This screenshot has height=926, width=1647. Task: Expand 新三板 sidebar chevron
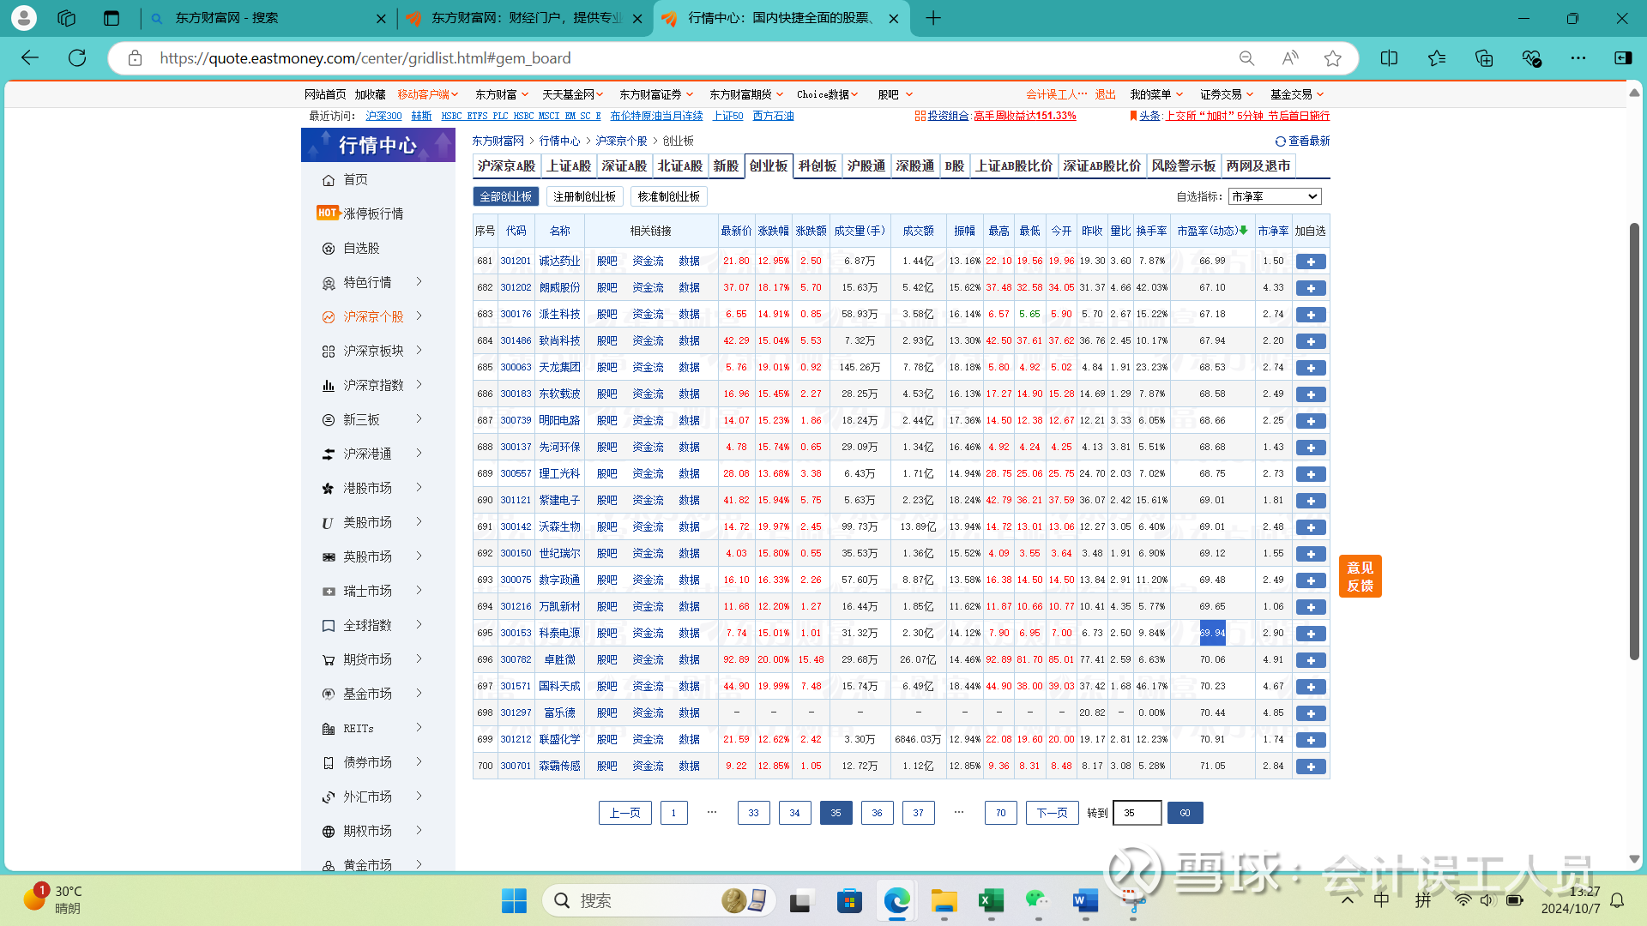pyautogui.click(x=419, y=418)
